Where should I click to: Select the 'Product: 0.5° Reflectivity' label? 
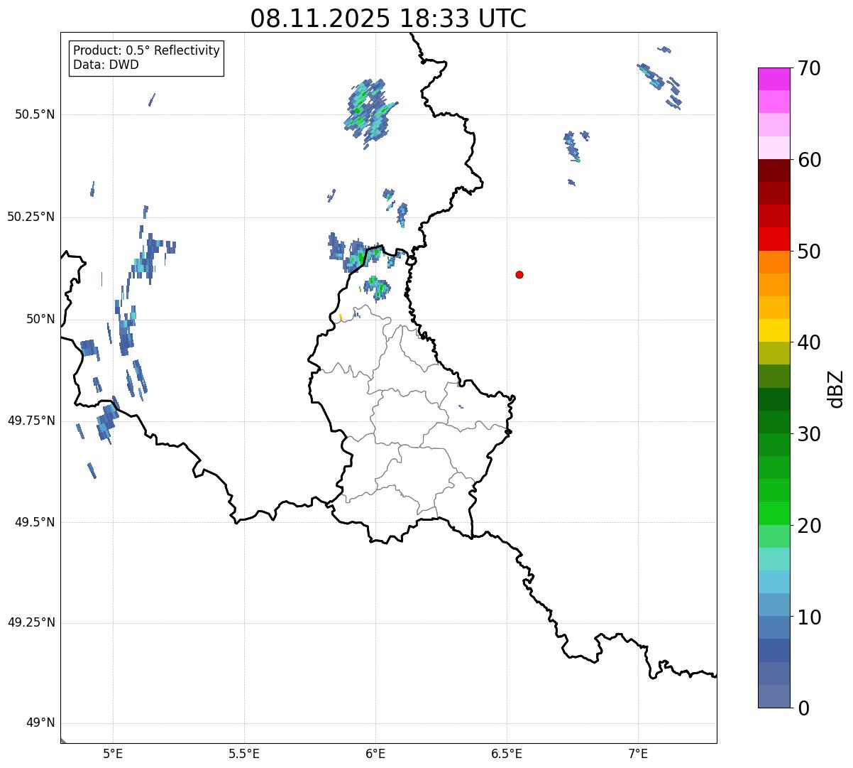click(x=146, y=50)
